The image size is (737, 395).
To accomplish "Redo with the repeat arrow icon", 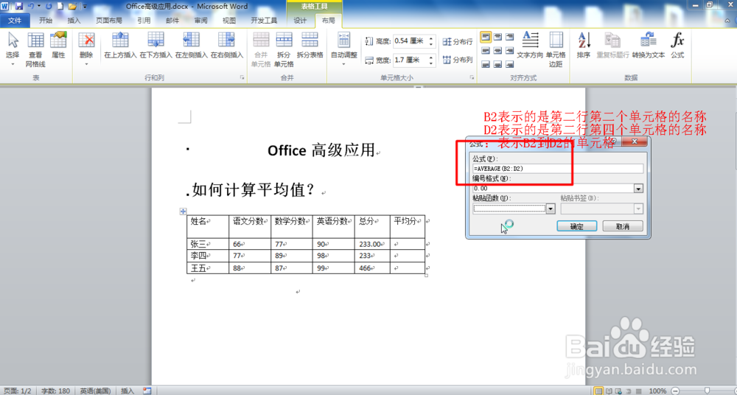I will (49, 6).
